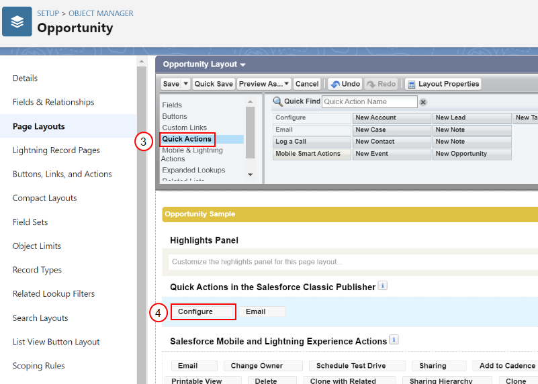Viewport: 538px width, 384px height.
Task: Open Object Limits
Action: (37, 246)
